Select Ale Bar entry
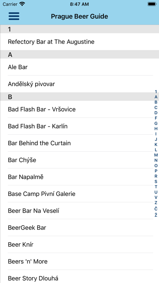Screen dimensions: 159x283 tap(79, 67)
